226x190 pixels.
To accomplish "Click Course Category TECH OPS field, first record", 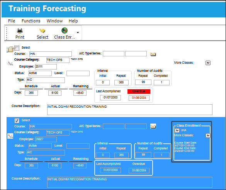I will pyautogui.click(x=58, y=60).
